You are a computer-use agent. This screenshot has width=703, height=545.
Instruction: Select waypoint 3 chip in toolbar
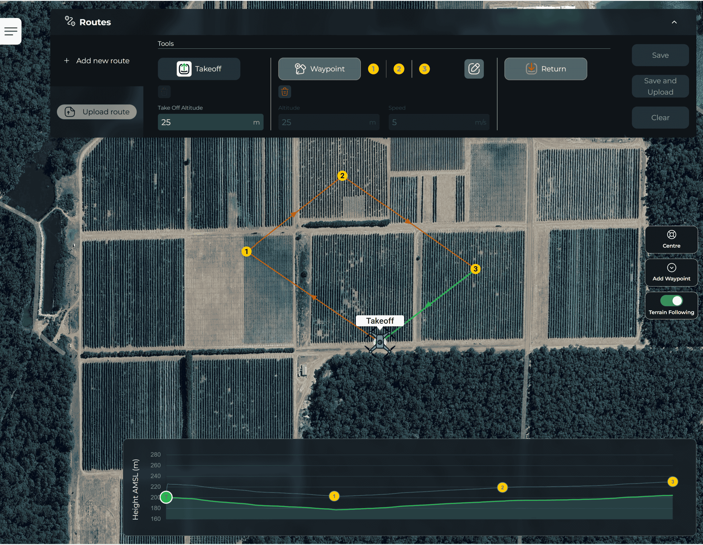(424, 69)
